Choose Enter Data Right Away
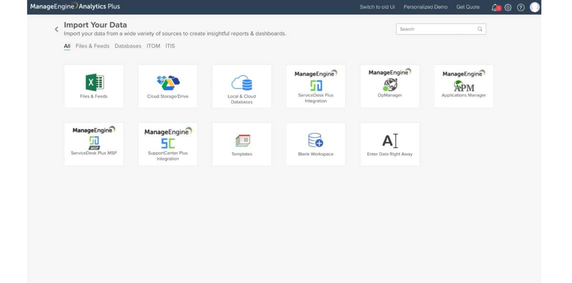572x283 pixels. [389, 144]
